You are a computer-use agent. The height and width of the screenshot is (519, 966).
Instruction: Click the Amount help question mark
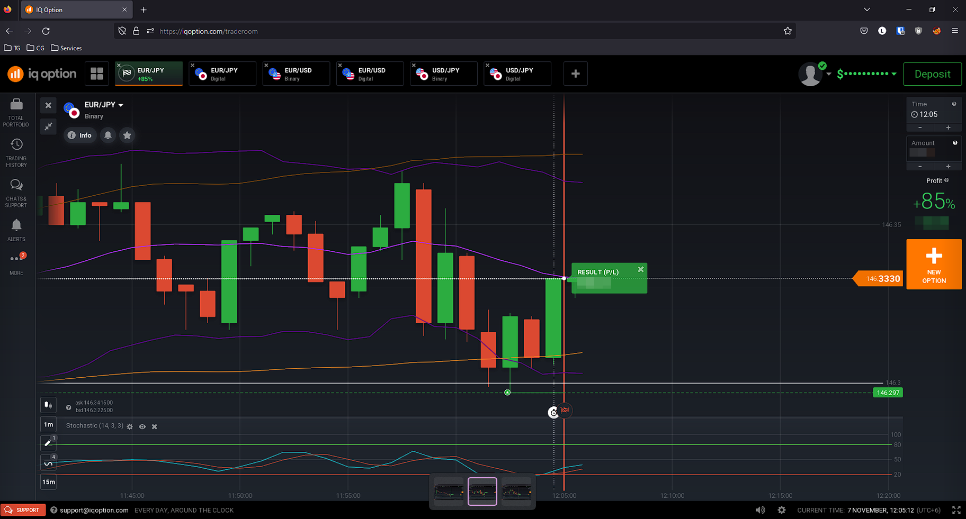pos(955,143)
